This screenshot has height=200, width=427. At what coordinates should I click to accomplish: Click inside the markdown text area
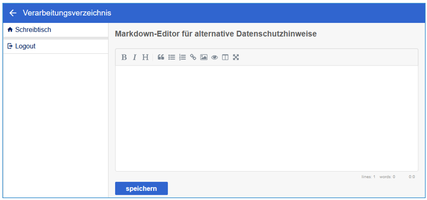coord(267,118)
